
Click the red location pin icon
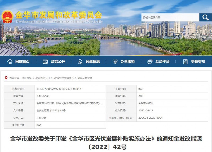click(x=6, y=78)
